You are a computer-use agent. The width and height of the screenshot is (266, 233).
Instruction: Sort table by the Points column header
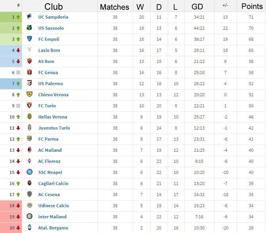click(252, 6)
